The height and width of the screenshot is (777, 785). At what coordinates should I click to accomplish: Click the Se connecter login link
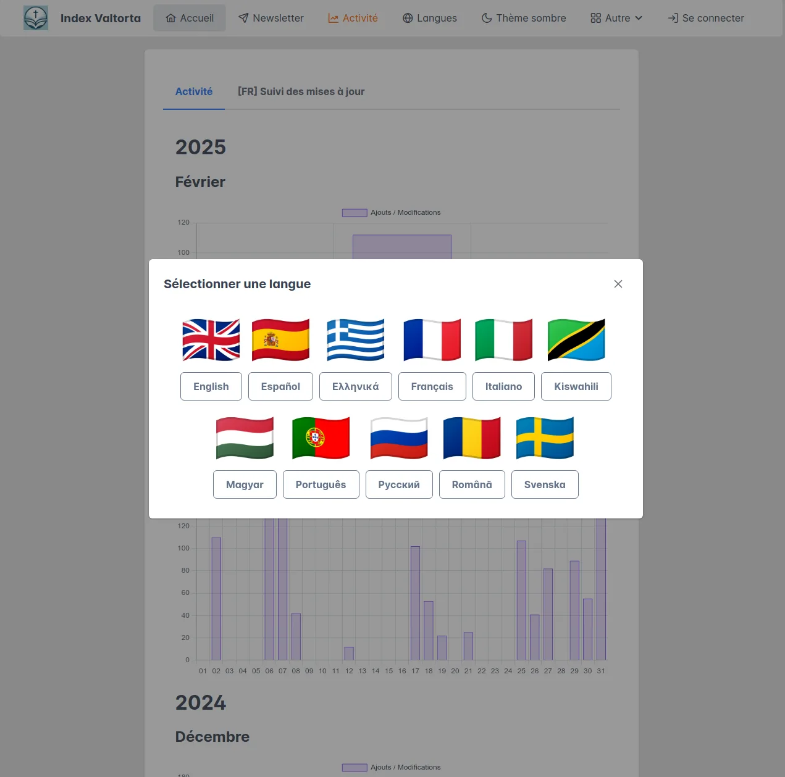coord(706,18)
